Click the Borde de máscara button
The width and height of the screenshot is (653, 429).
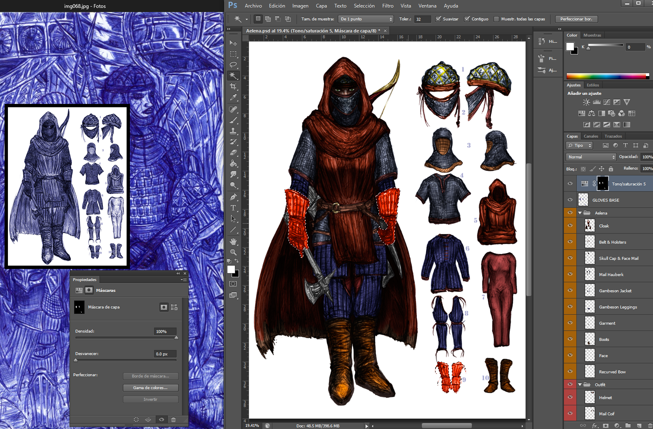click(150, 376)
